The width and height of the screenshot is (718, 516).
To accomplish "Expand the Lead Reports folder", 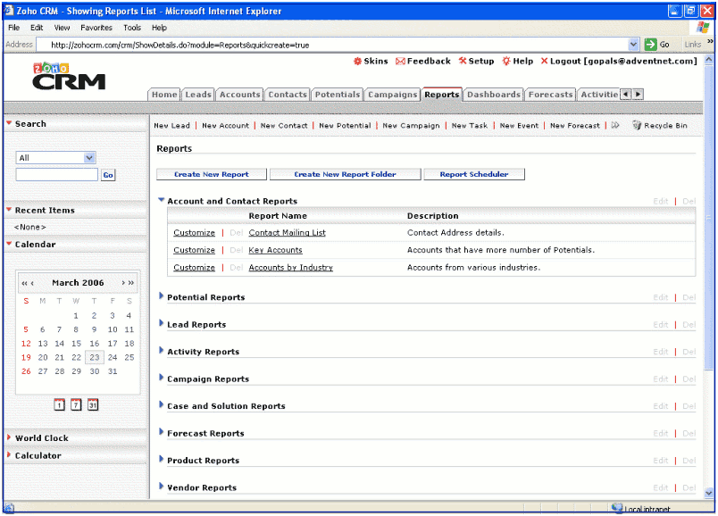I will [161, 323].
